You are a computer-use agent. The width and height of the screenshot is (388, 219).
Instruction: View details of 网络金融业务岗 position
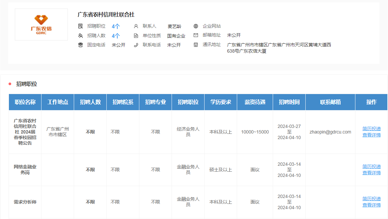click(372, 173)
